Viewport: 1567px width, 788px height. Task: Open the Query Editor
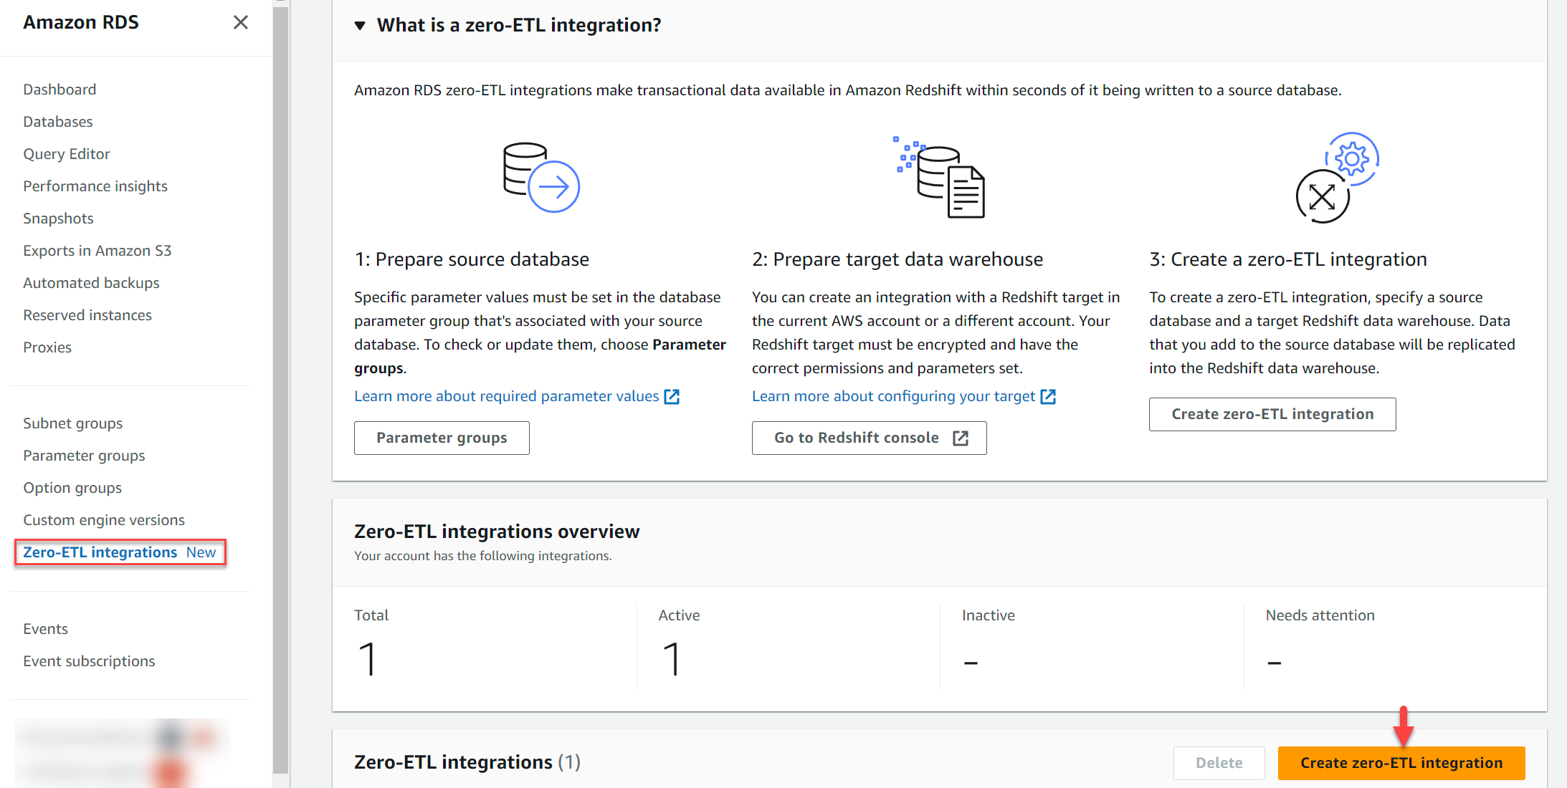tap(66, 153)
